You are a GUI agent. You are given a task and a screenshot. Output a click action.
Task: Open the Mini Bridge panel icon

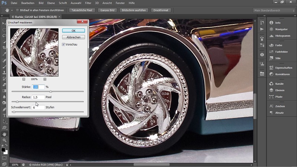(262, 73)
